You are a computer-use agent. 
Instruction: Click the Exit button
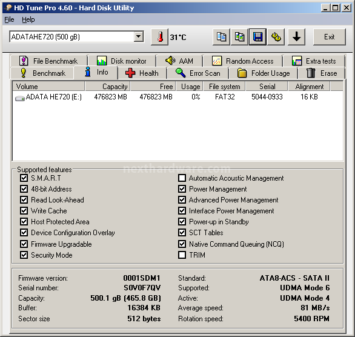point(329,37)
